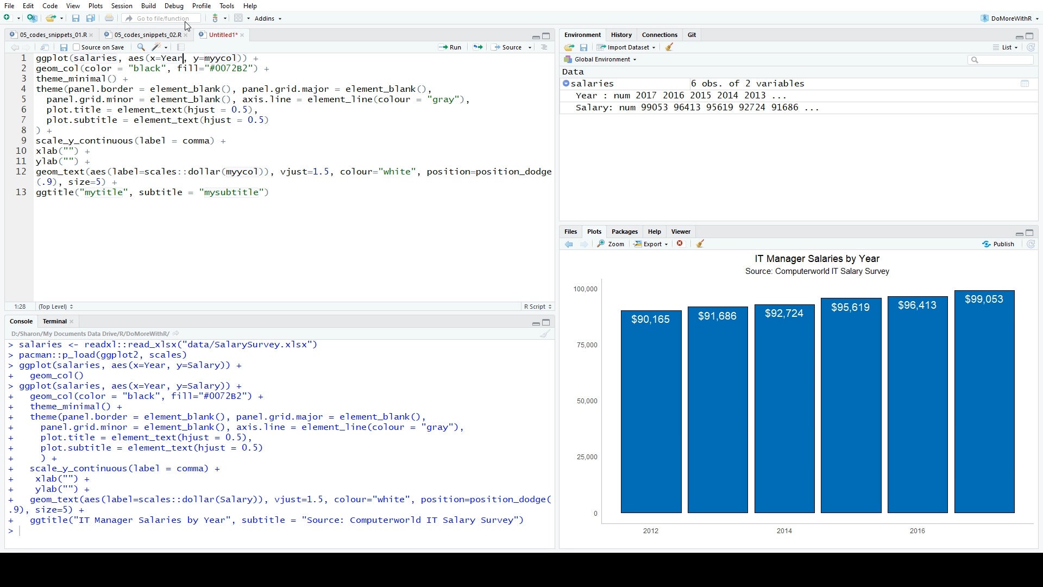Screen dimensions: 1043x587
Task: Click the Open File folder icon
Action: coord(51,18)
